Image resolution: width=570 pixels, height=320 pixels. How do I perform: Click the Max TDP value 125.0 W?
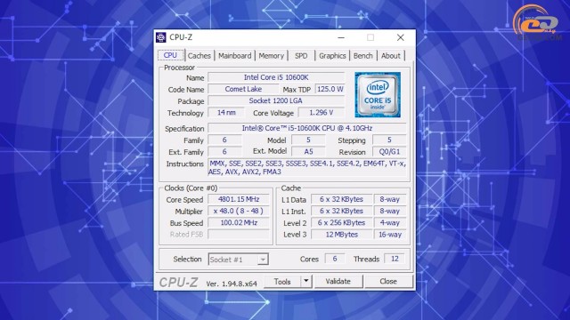(330, 89)
